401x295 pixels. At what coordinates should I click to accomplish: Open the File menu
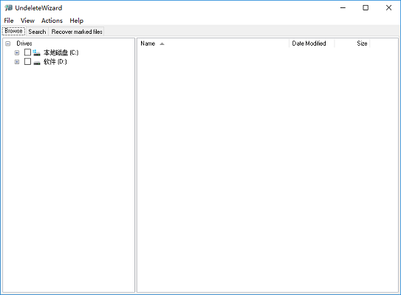point(9,21)
